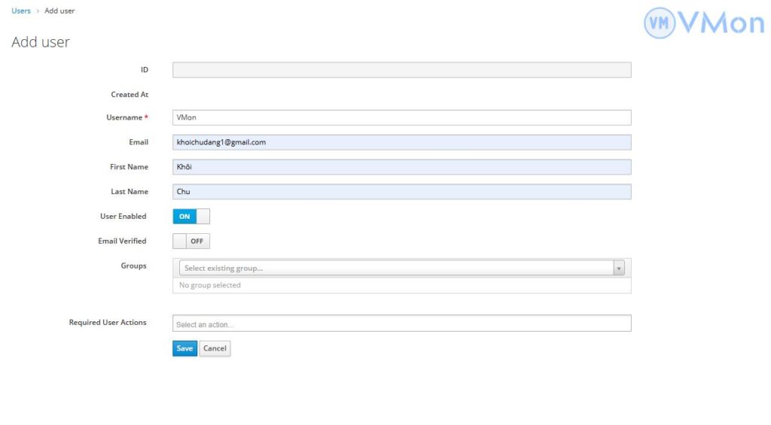
Task: Click the Groups dropdown arrow button
Action: coord(619,269)
